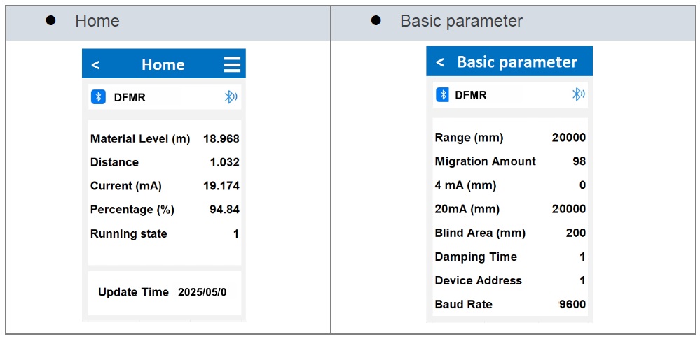Image resolution: width=700 pixels, height=339 pixels.
Task: Click the blue Bluetooth icon in Basic parameter panel
Action: point(442,95)
